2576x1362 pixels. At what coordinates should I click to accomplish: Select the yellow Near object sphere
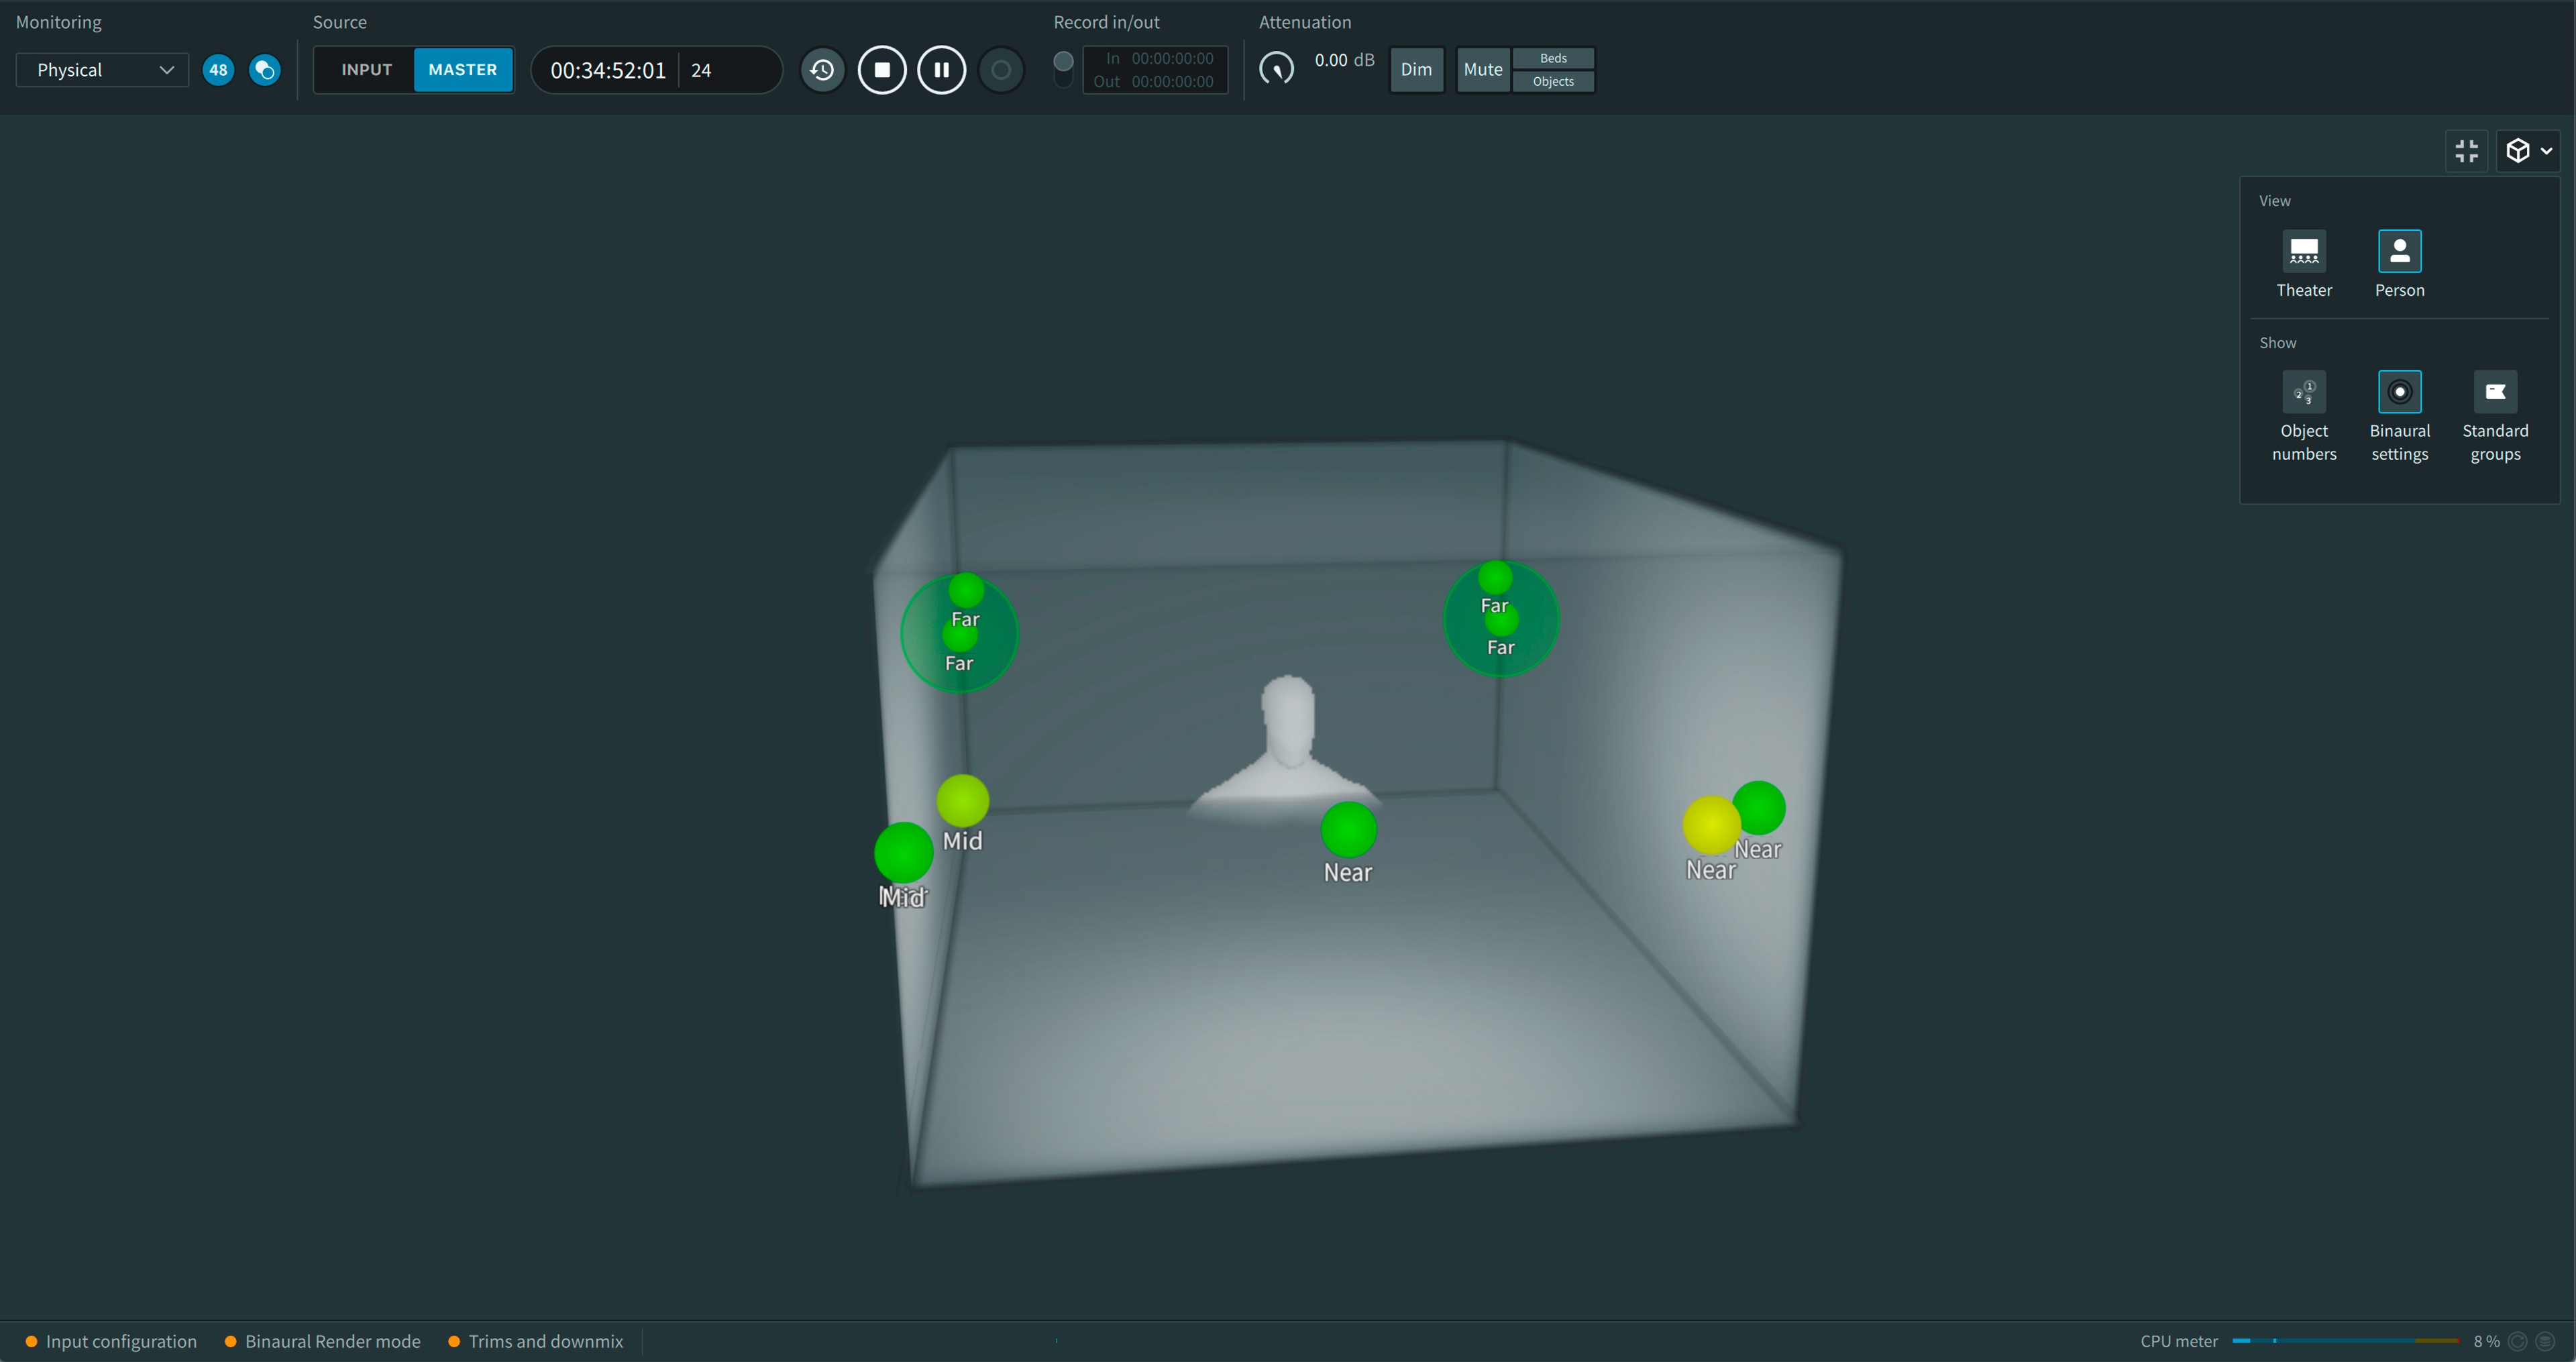point(1711,825)
